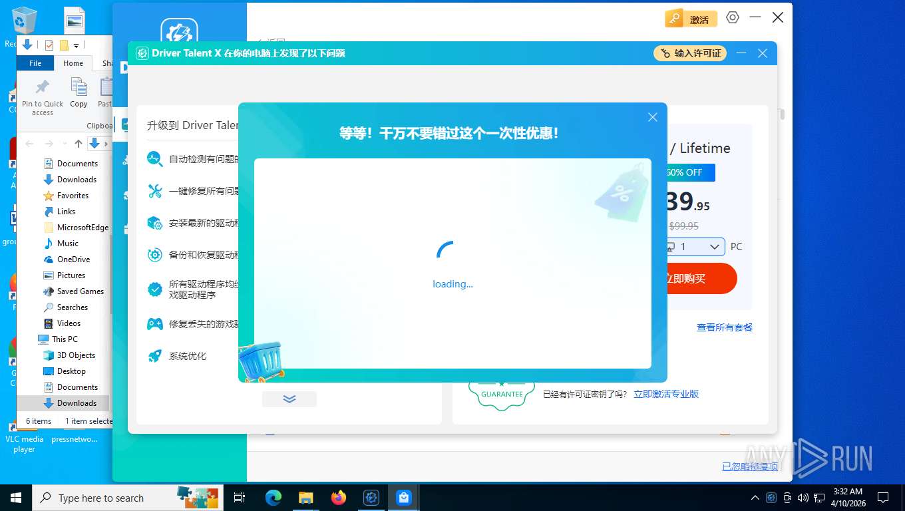Click Pin to Quick access in Explorer ribbon
The height and width of the screenshot is (511, 905).
tap(43, 97)
